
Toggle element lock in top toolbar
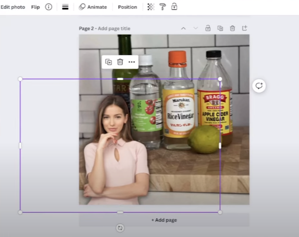[x=174, y=7]
